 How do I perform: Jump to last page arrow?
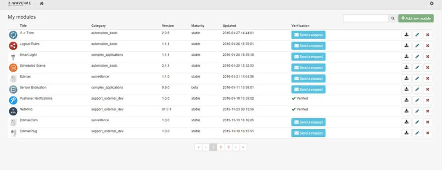click(243, 147)
